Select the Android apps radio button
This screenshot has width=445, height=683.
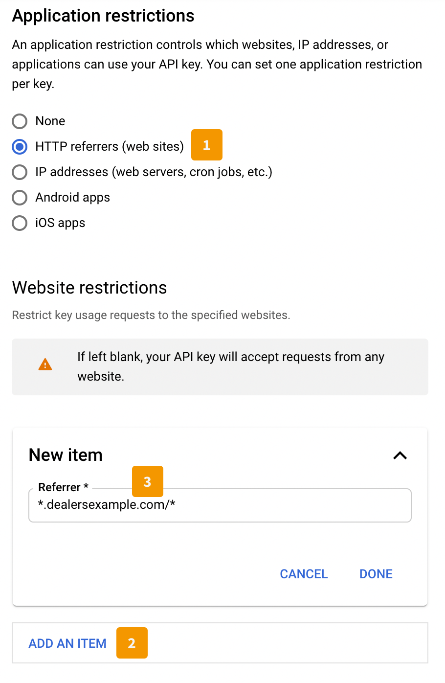point(20,197)
